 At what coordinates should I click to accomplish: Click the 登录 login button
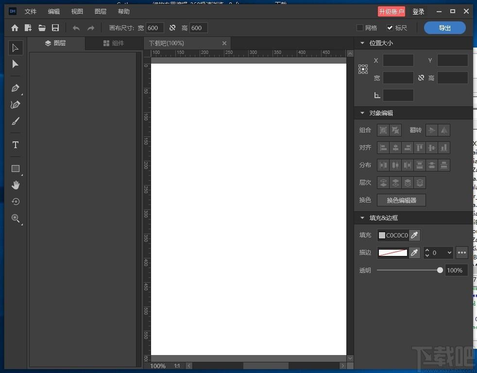tap(418, 12)
